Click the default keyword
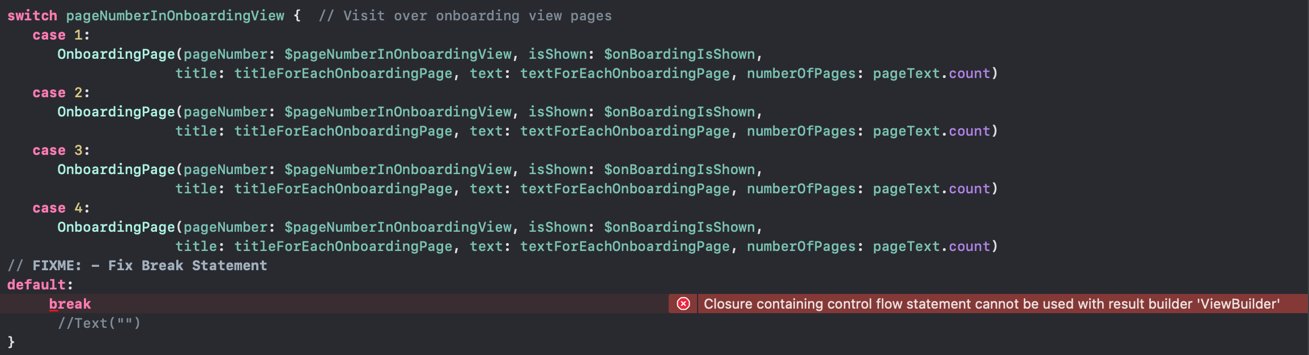The image size is (1309, 355). 36,285
